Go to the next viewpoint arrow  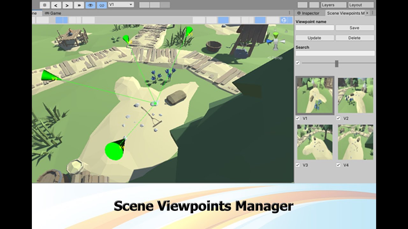pyautogui.click(x=67, y=5)
